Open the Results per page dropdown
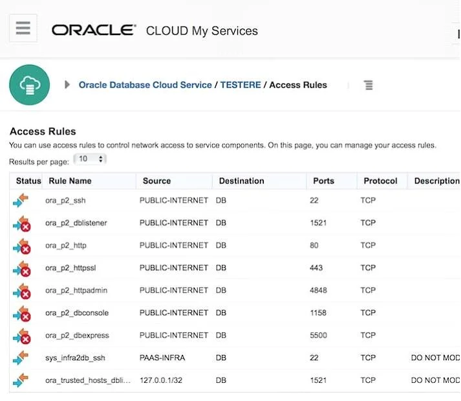The image size is (461, 401). 90,159
